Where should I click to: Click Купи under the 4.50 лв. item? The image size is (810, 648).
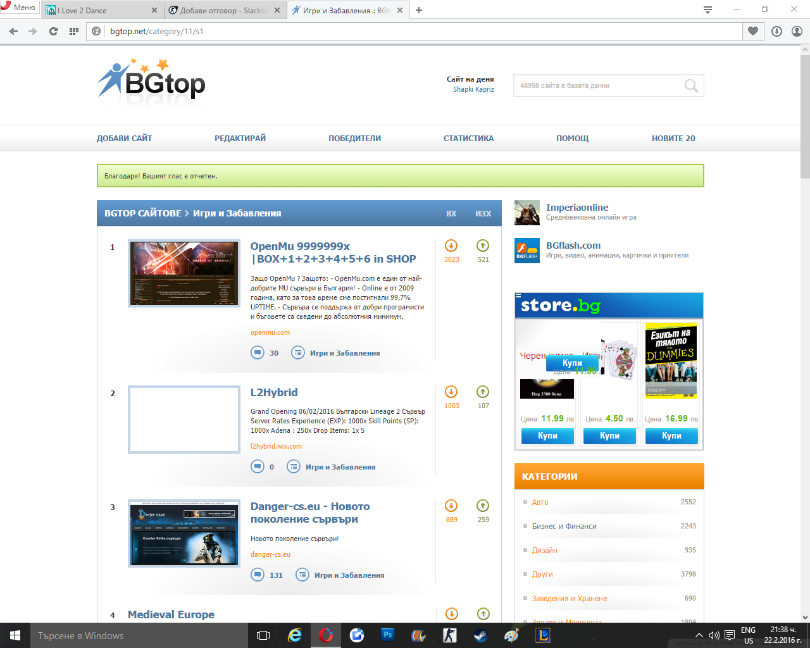(x=609, y=436)
